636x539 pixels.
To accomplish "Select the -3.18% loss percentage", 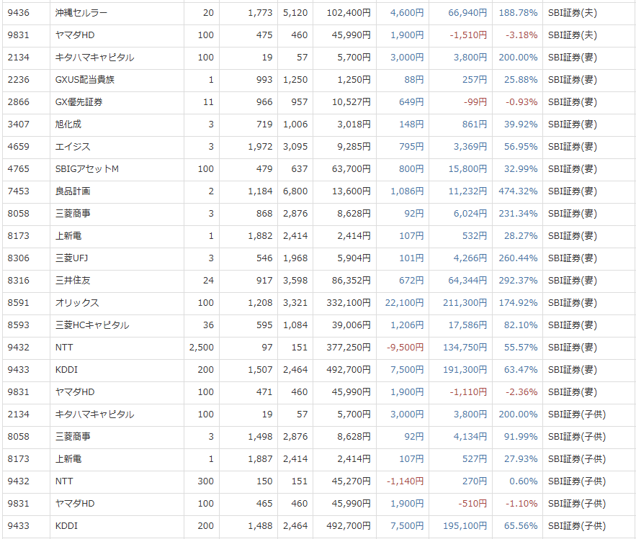I will pos(521,35).
